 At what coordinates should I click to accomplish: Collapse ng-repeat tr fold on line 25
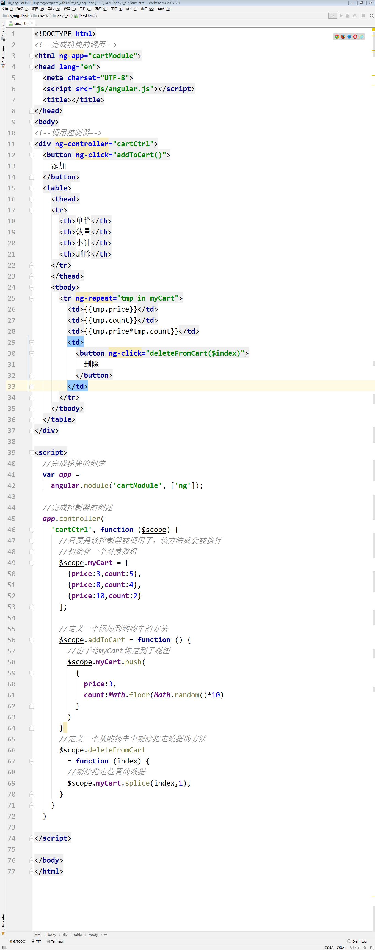coord(32,298)
